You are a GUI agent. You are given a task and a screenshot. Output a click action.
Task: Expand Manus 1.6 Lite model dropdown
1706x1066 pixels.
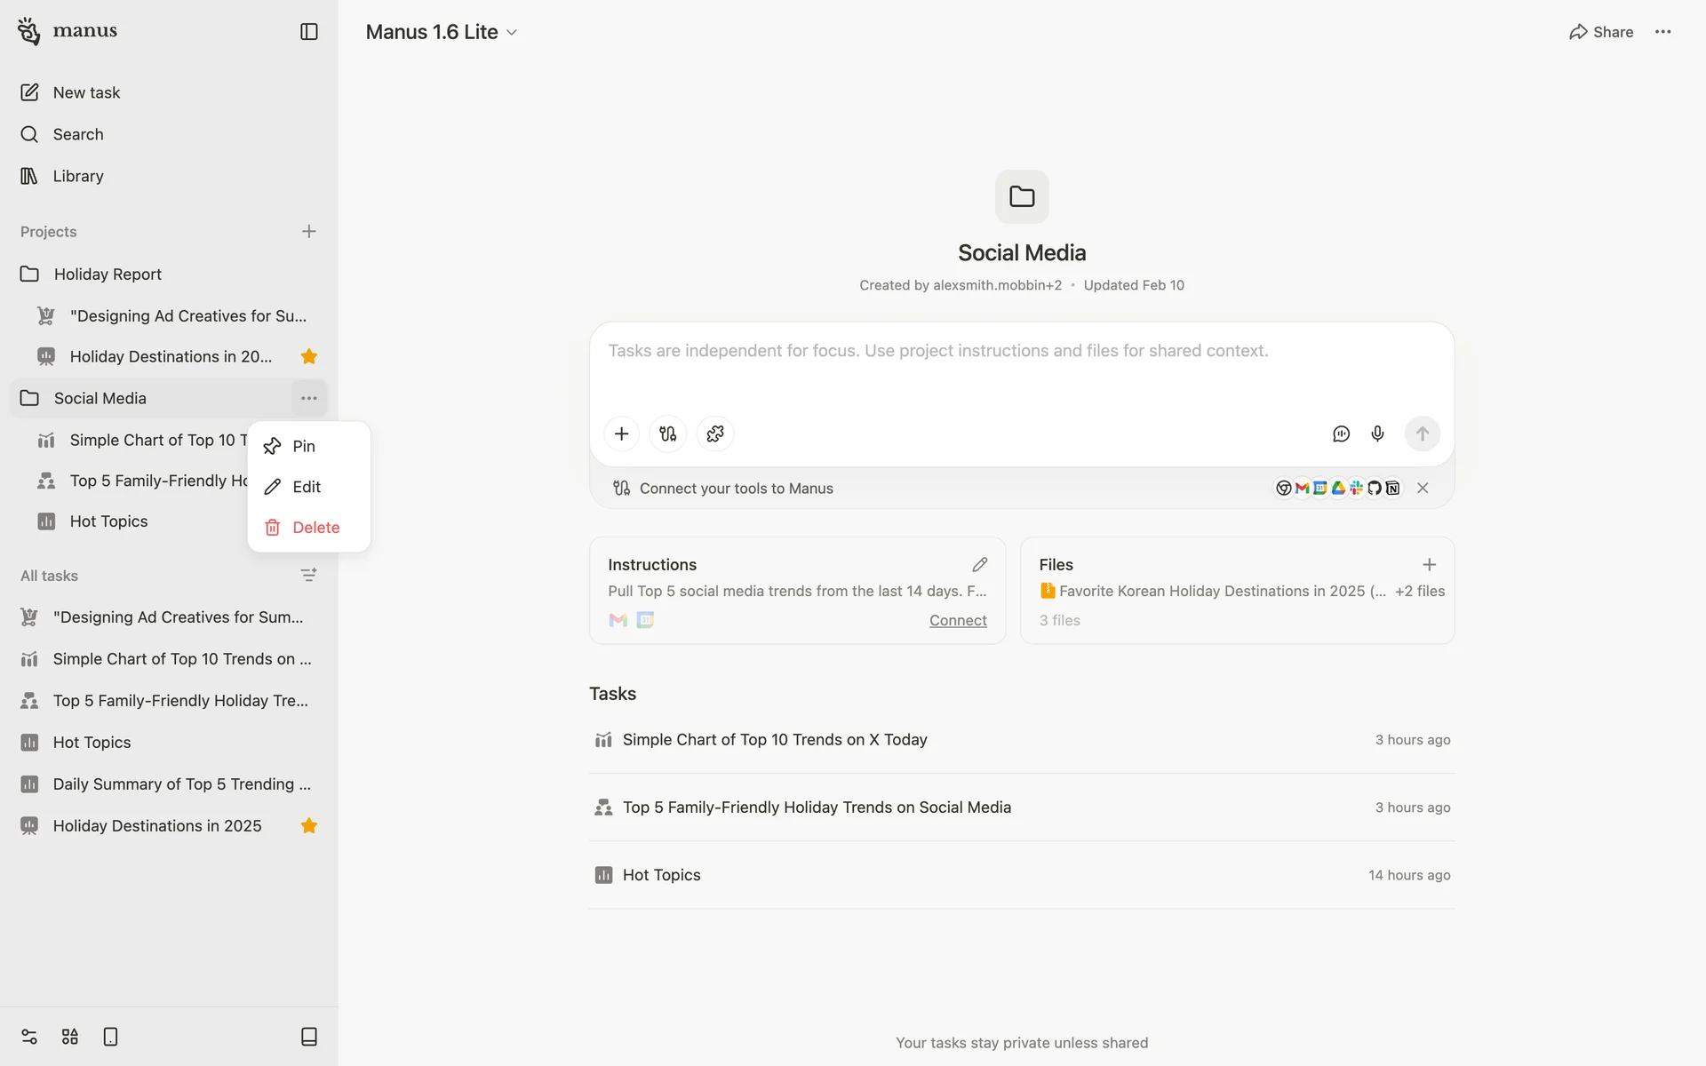(x=442, y=32)
